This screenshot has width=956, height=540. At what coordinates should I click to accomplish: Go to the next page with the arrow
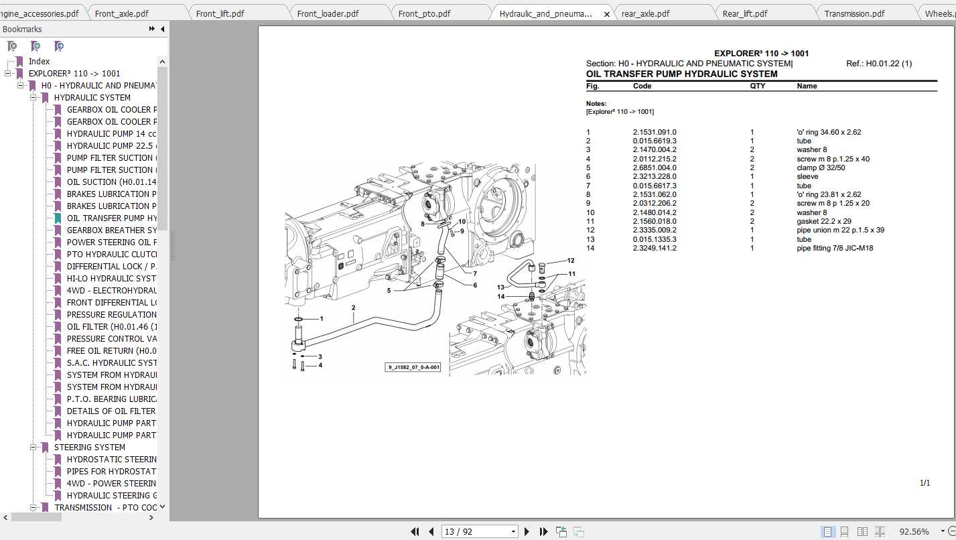click(x=527, y=531)
